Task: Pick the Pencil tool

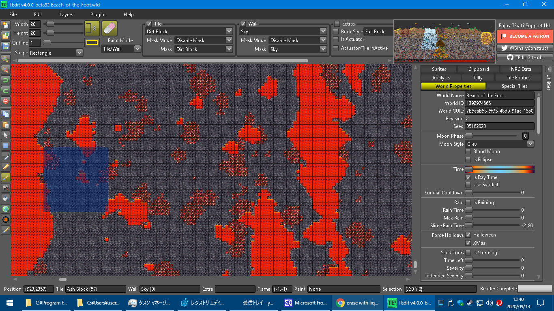Action: [6, 167]
